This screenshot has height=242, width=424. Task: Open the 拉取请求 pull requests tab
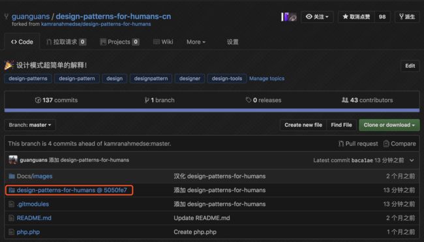[66, 42]
